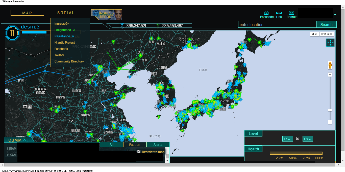Click the Resistance key score icon

[122, 25]
